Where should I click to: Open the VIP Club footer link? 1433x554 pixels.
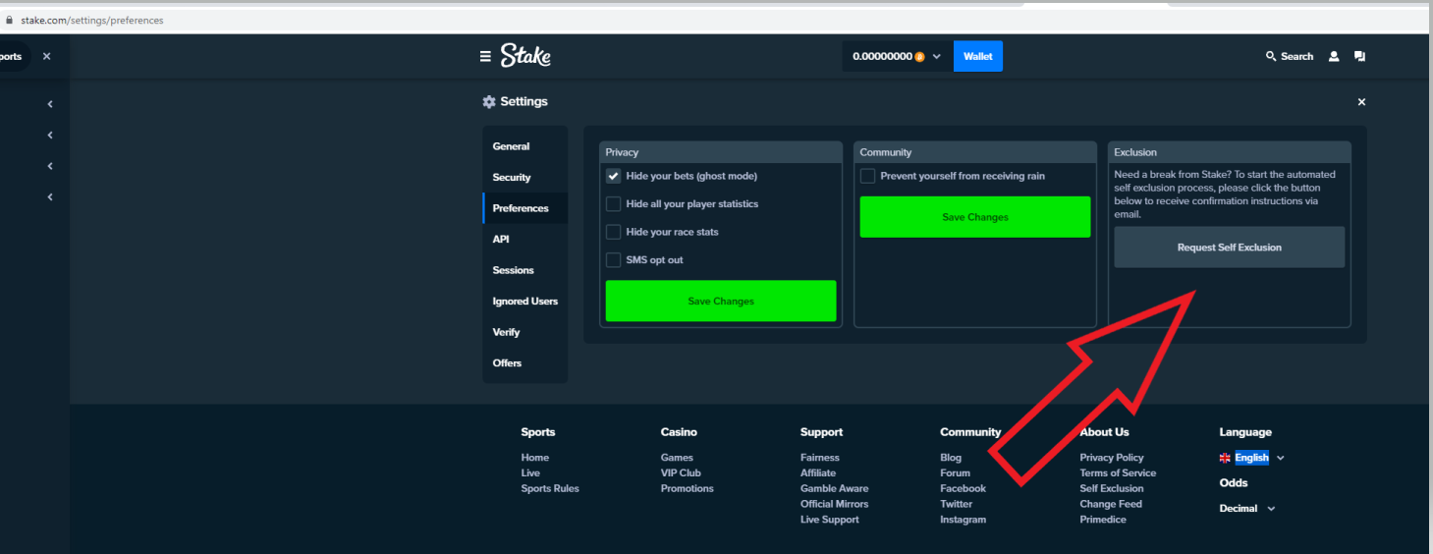point(681,473)
